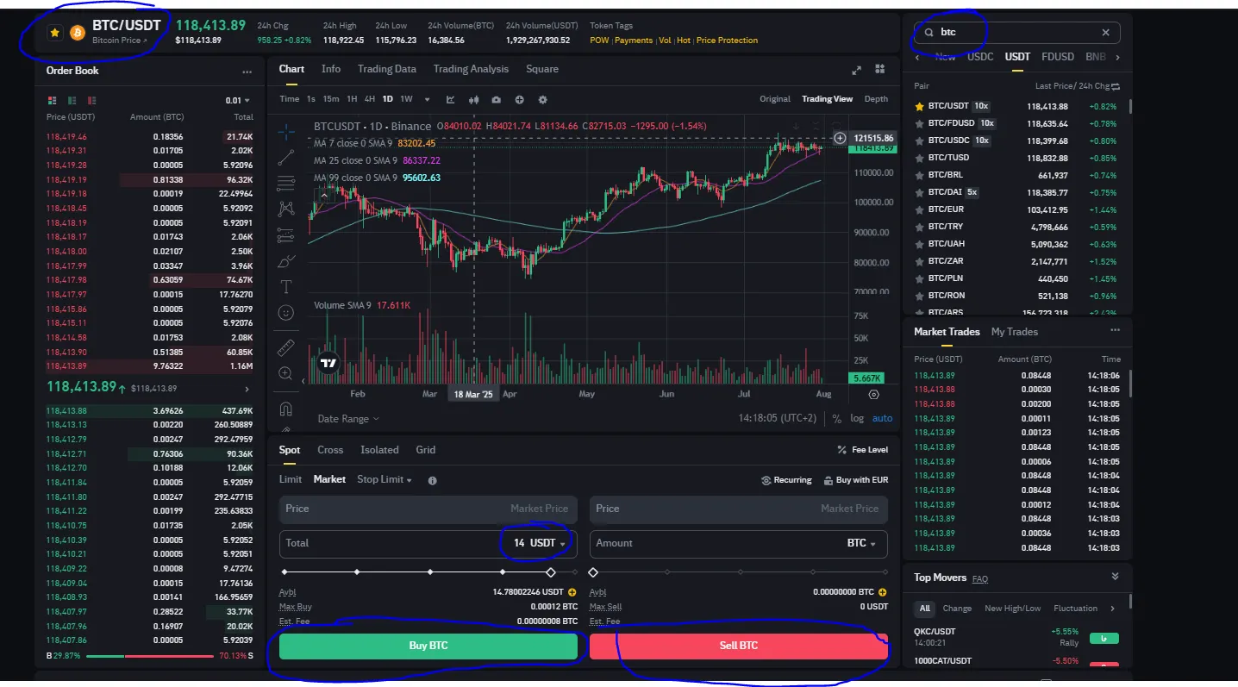Favorite the BTC/FDUSD pair star
The height and width of the screenshot is (687, 1238).
pos(920,123)
